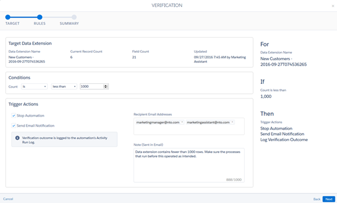Open the 'less than' comparison dropdown

click(x=64, y=87)
